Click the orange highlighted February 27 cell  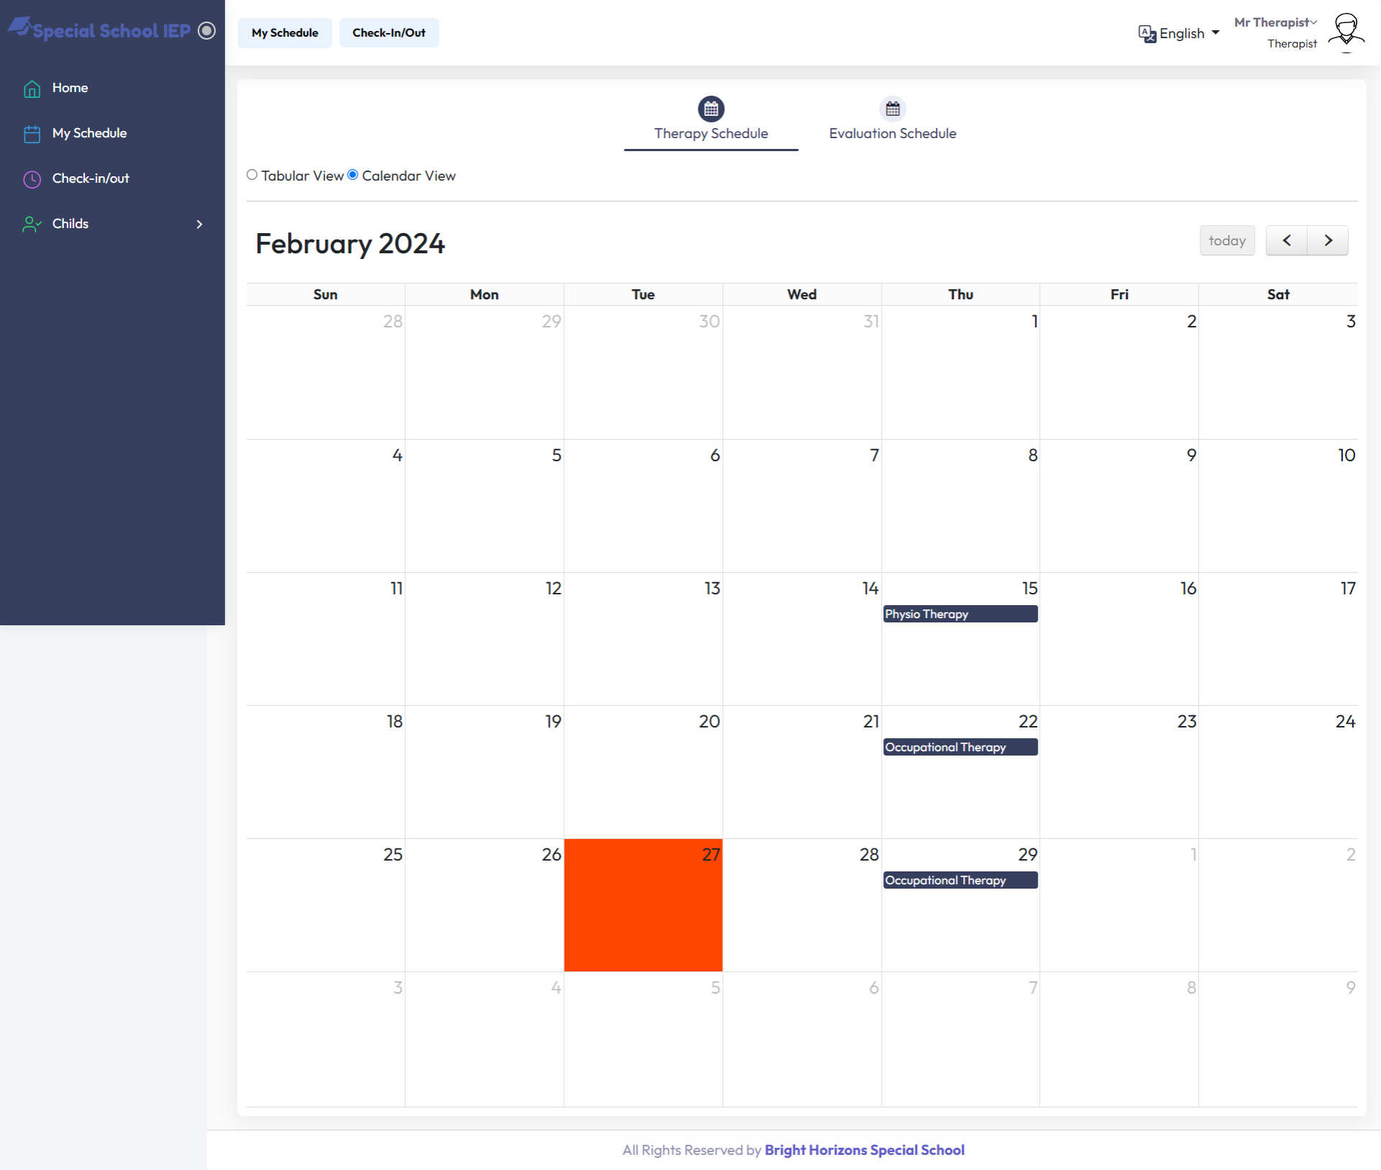coord(642,905)
